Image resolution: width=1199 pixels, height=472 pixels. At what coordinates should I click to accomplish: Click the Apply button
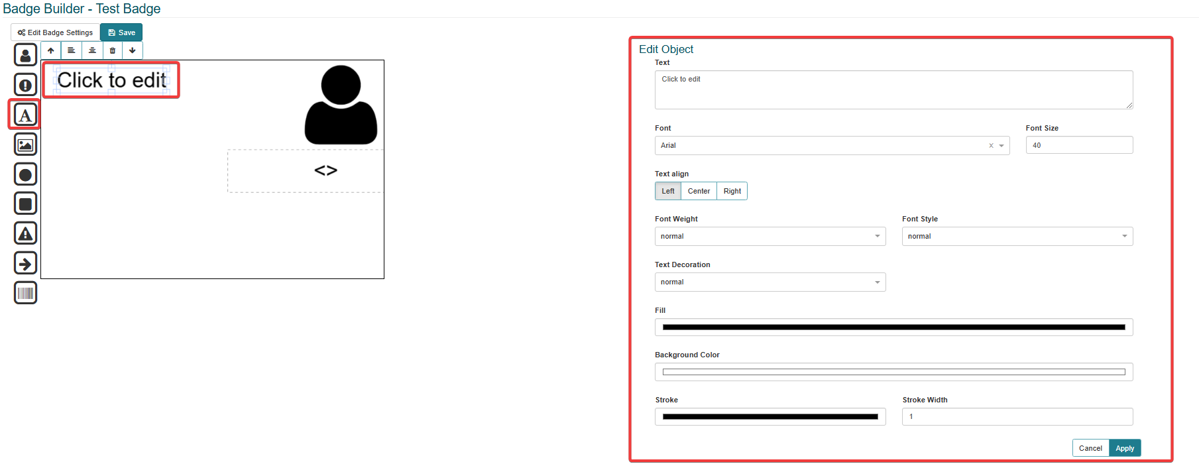(1124, 448)
